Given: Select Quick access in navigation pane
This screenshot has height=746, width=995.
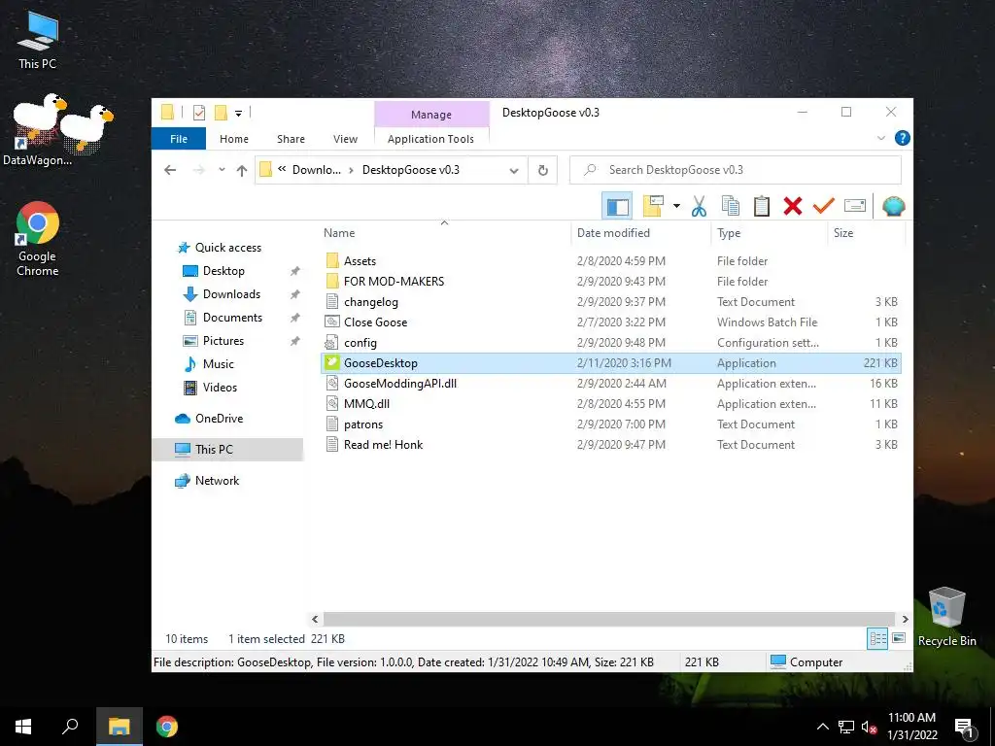Looking at the screenshot, I should click(228, 248).
